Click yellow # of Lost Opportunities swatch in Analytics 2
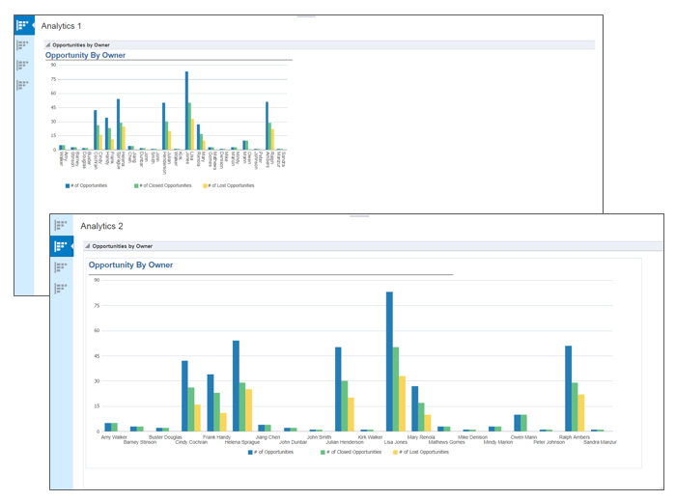This screenshot has width=676, height=501. click(x=395, y=453)
